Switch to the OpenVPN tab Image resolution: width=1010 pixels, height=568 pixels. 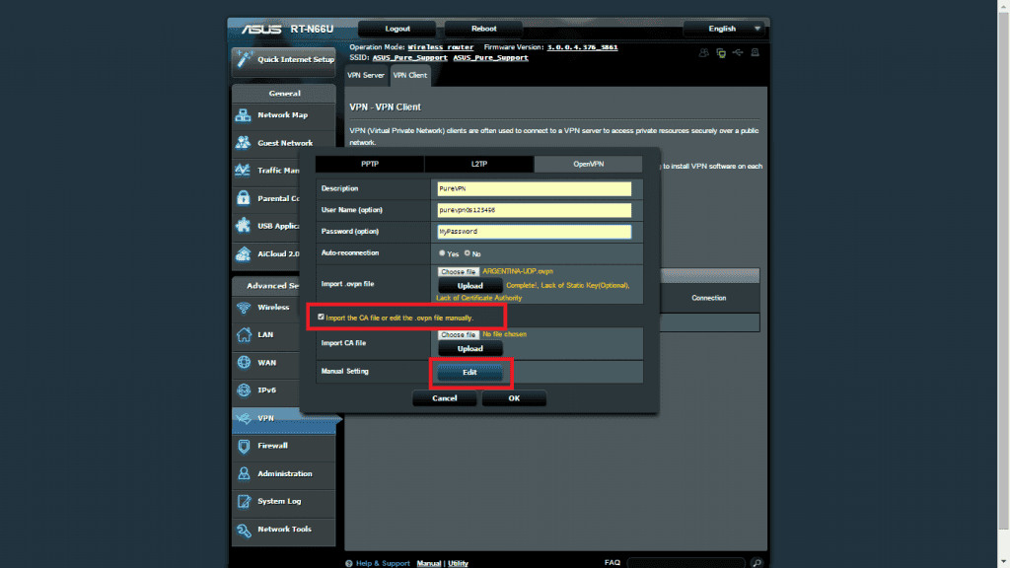point(588,165)
